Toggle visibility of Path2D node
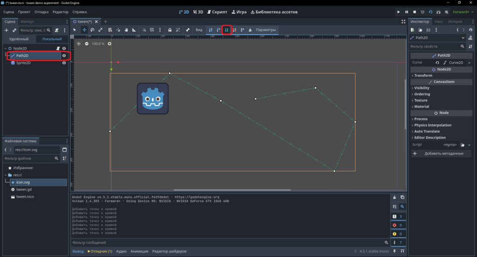The height and width of the screenshot is (257, 477). (64, 56)
